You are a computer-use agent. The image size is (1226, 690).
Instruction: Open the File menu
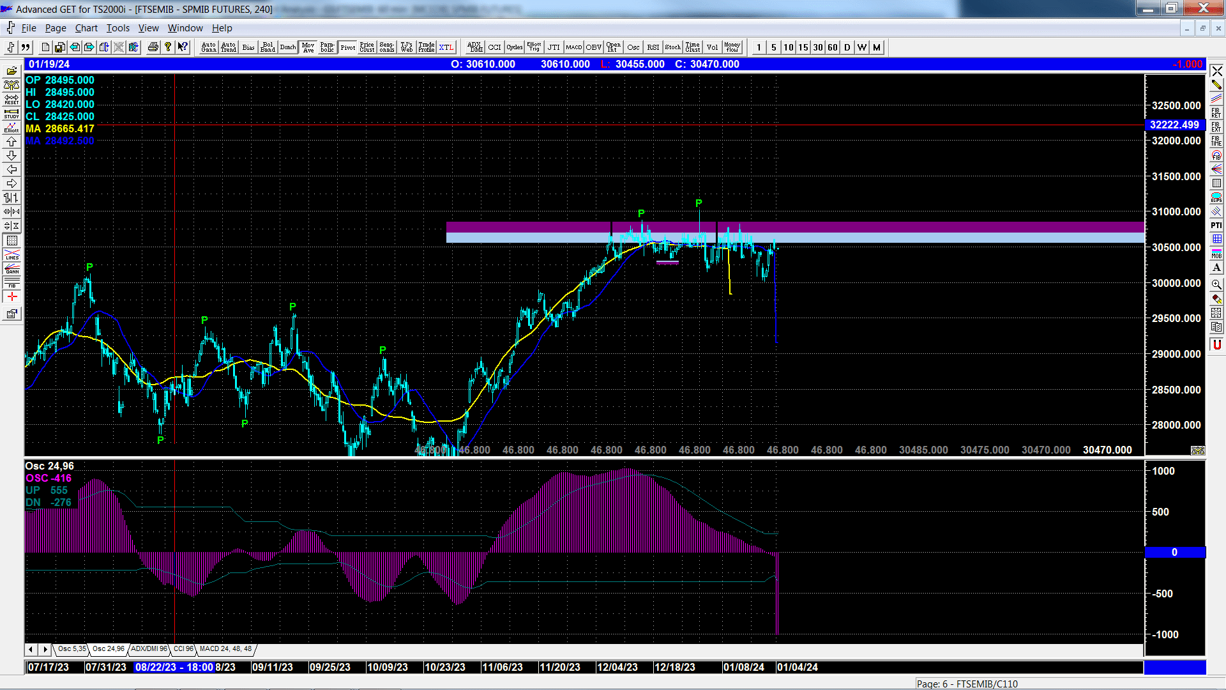tap(29, 28)
